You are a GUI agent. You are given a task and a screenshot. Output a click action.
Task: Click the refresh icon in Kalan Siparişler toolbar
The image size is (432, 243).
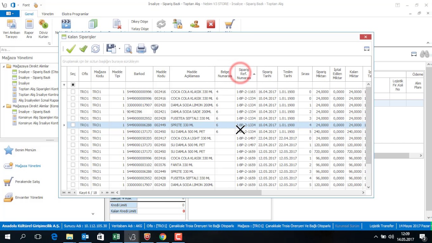click(x=96, y=49)
